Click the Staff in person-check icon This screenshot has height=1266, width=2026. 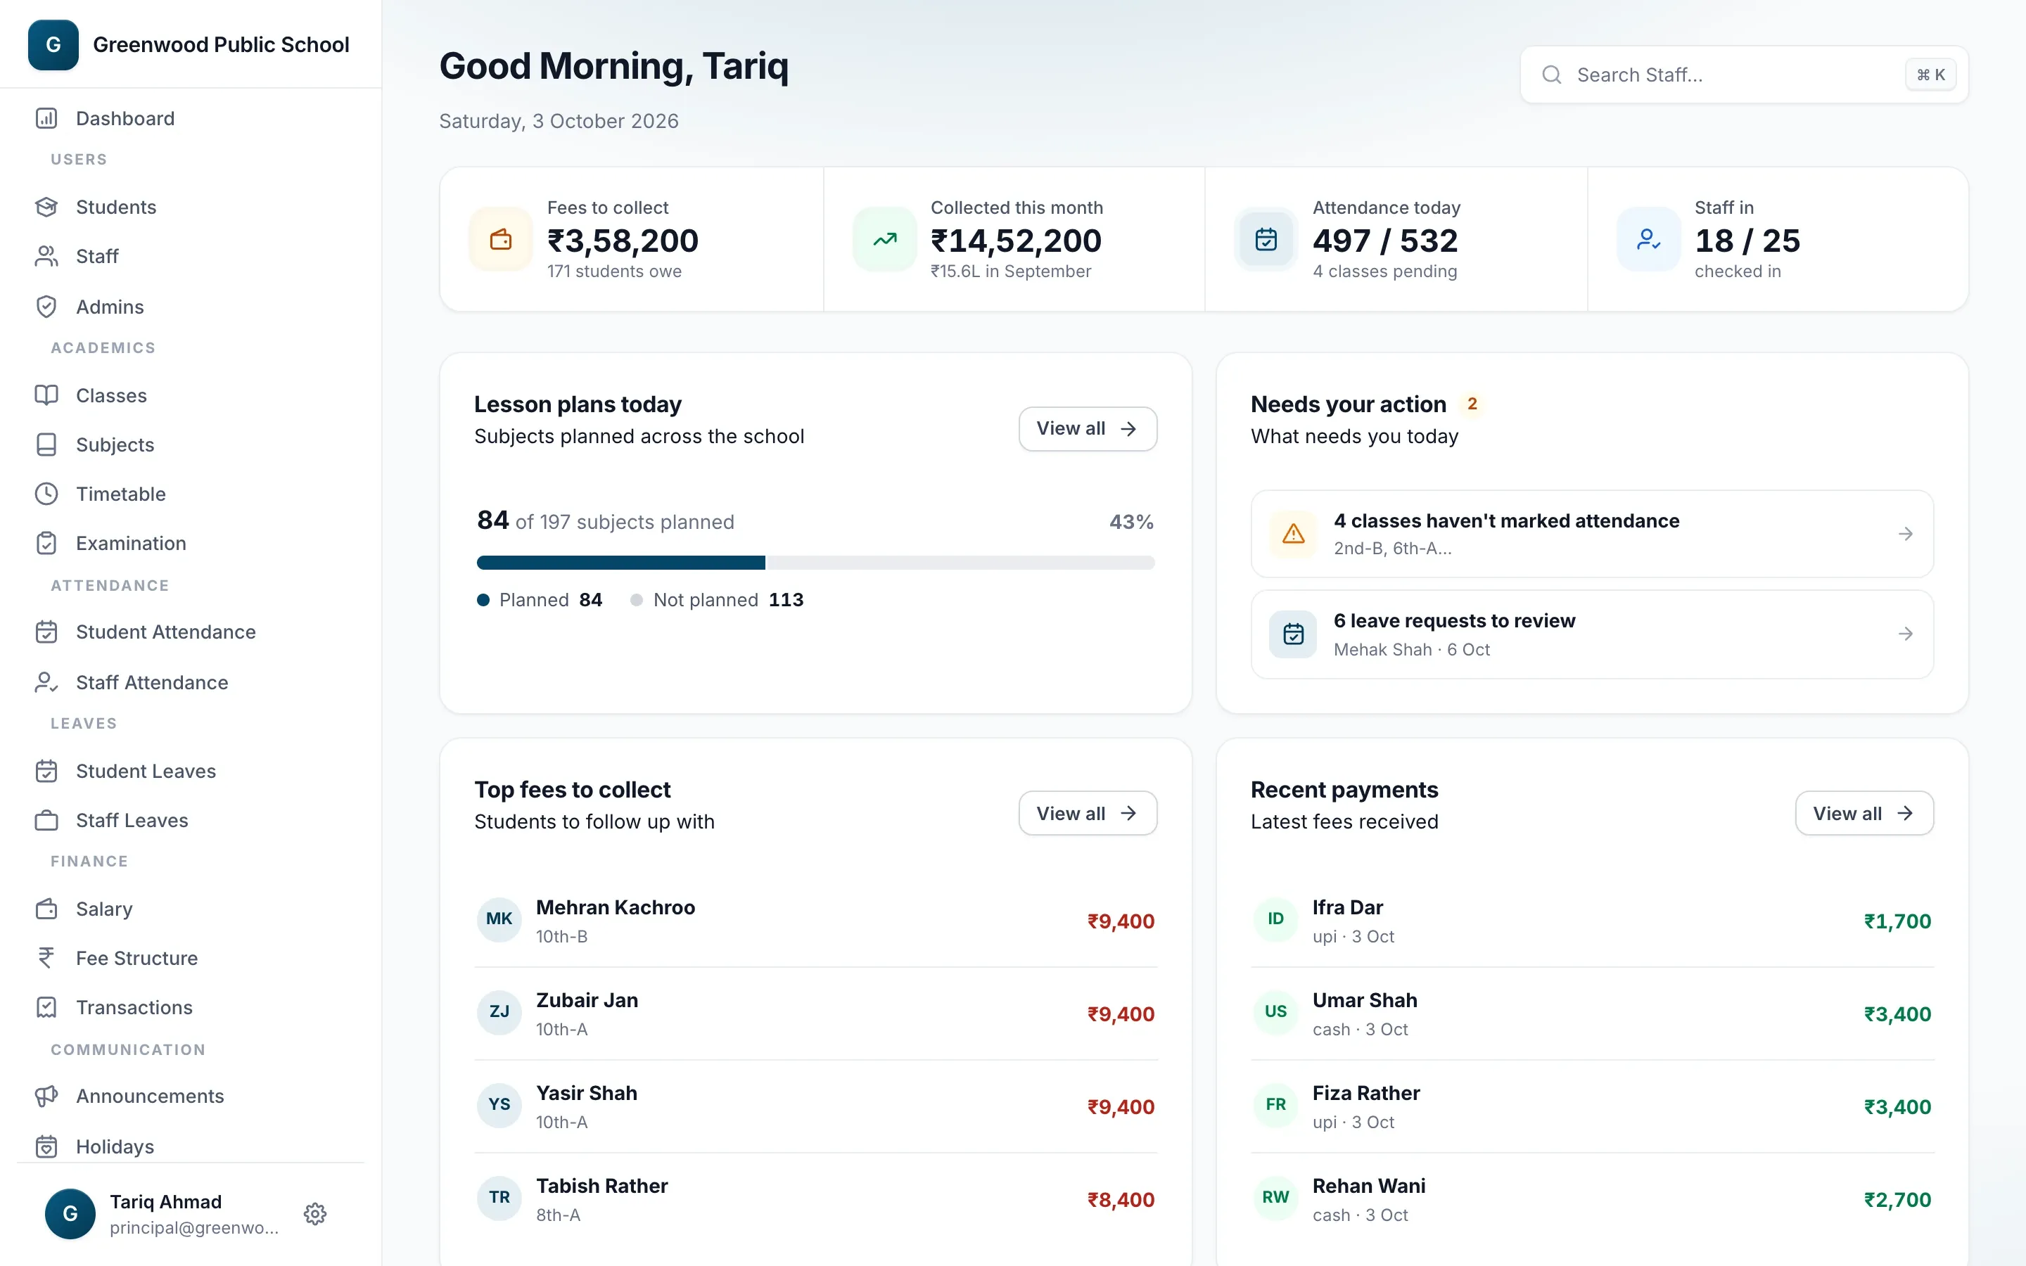coord(1648,239)
